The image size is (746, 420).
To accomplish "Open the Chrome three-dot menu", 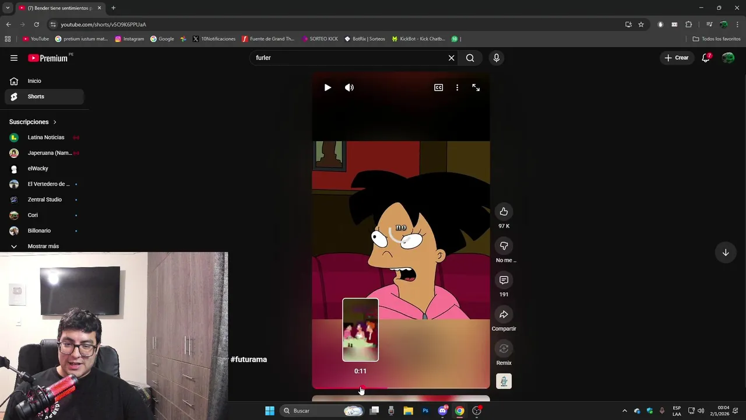I will coord(737,24).
